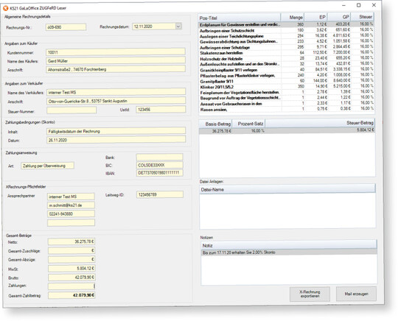Close the ZUGFeRD Leser window

click(374, 5)
